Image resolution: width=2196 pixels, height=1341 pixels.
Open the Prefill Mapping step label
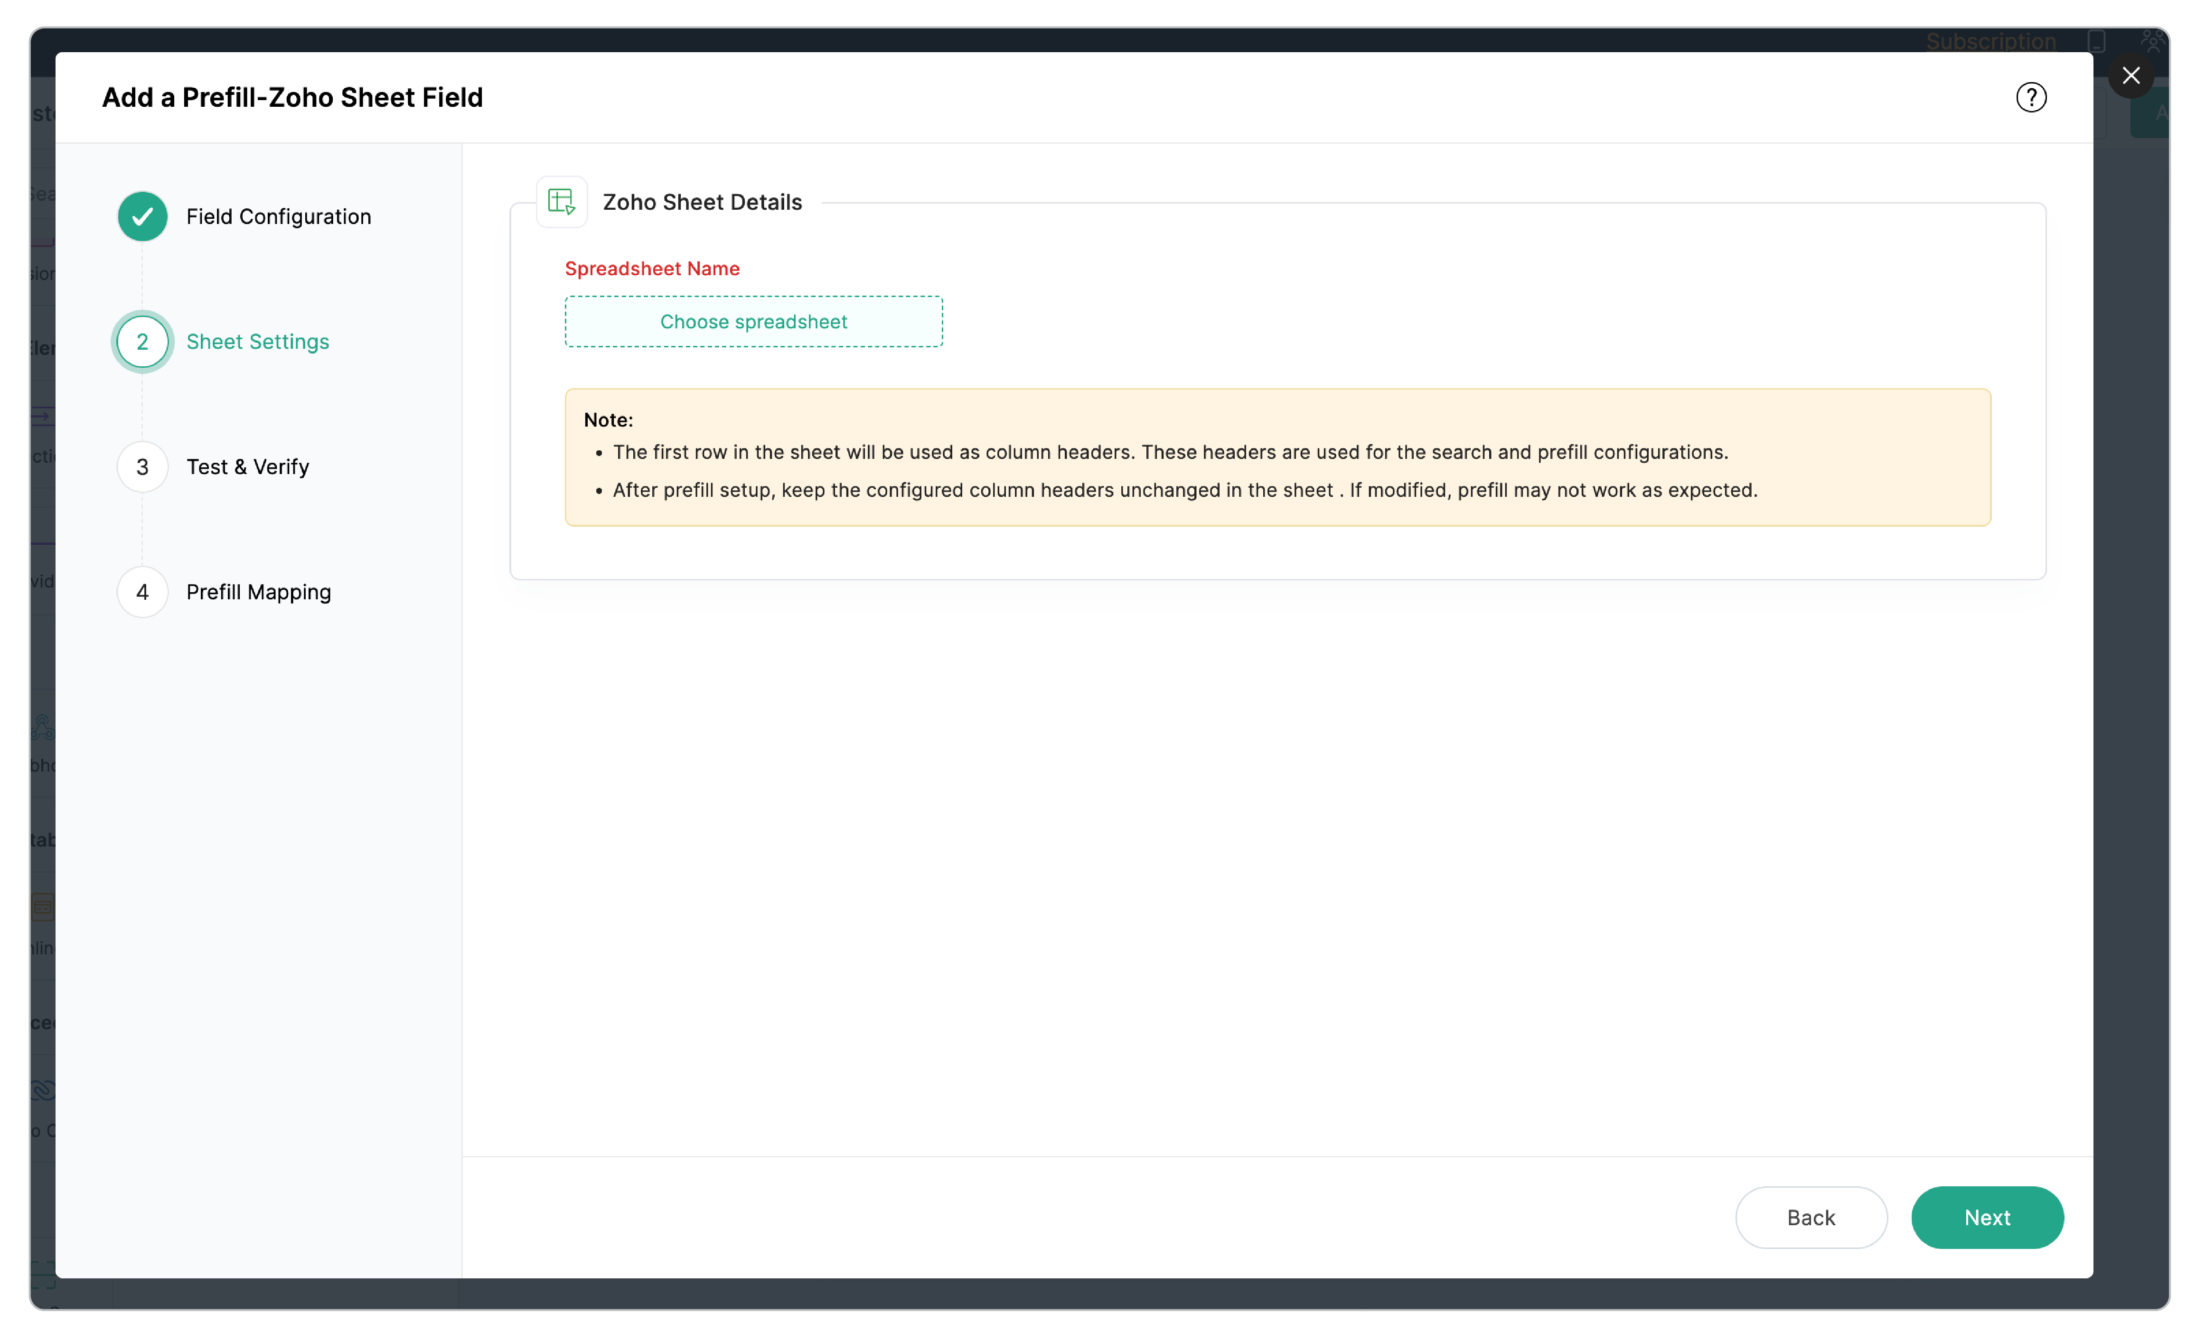point(258,593)
